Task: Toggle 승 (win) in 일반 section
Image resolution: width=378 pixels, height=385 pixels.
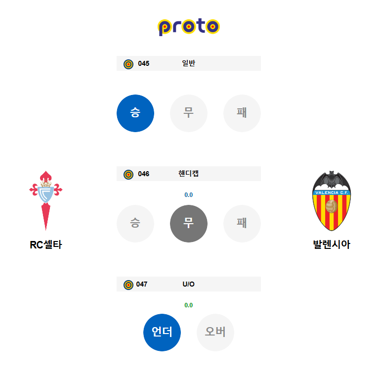Action: (135, 113)
